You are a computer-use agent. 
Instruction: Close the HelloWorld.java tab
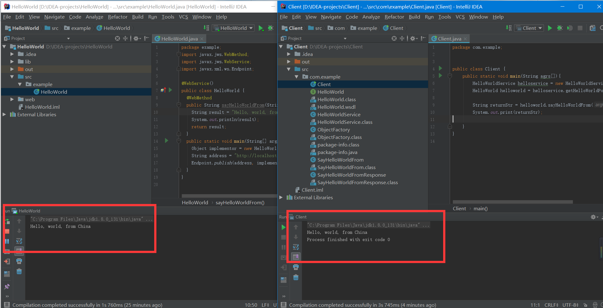point(202,39)
